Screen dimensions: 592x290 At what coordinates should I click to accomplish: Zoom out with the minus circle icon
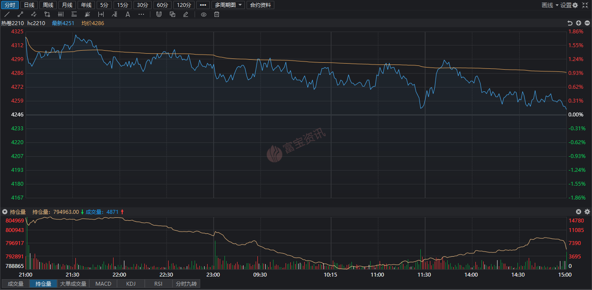(x=587, y=23)
